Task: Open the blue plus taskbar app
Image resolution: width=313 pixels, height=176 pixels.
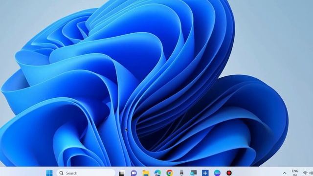Action: 205,173
